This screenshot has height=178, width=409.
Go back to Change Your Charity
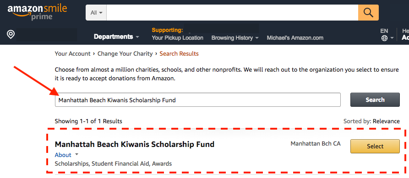click(x=125, y=54)
